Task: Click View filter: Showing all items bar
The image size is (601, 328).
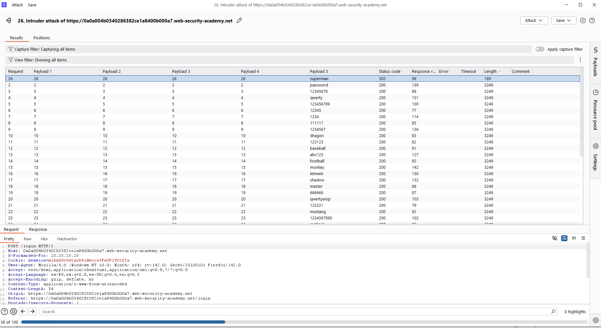Action: coord(289,60)
